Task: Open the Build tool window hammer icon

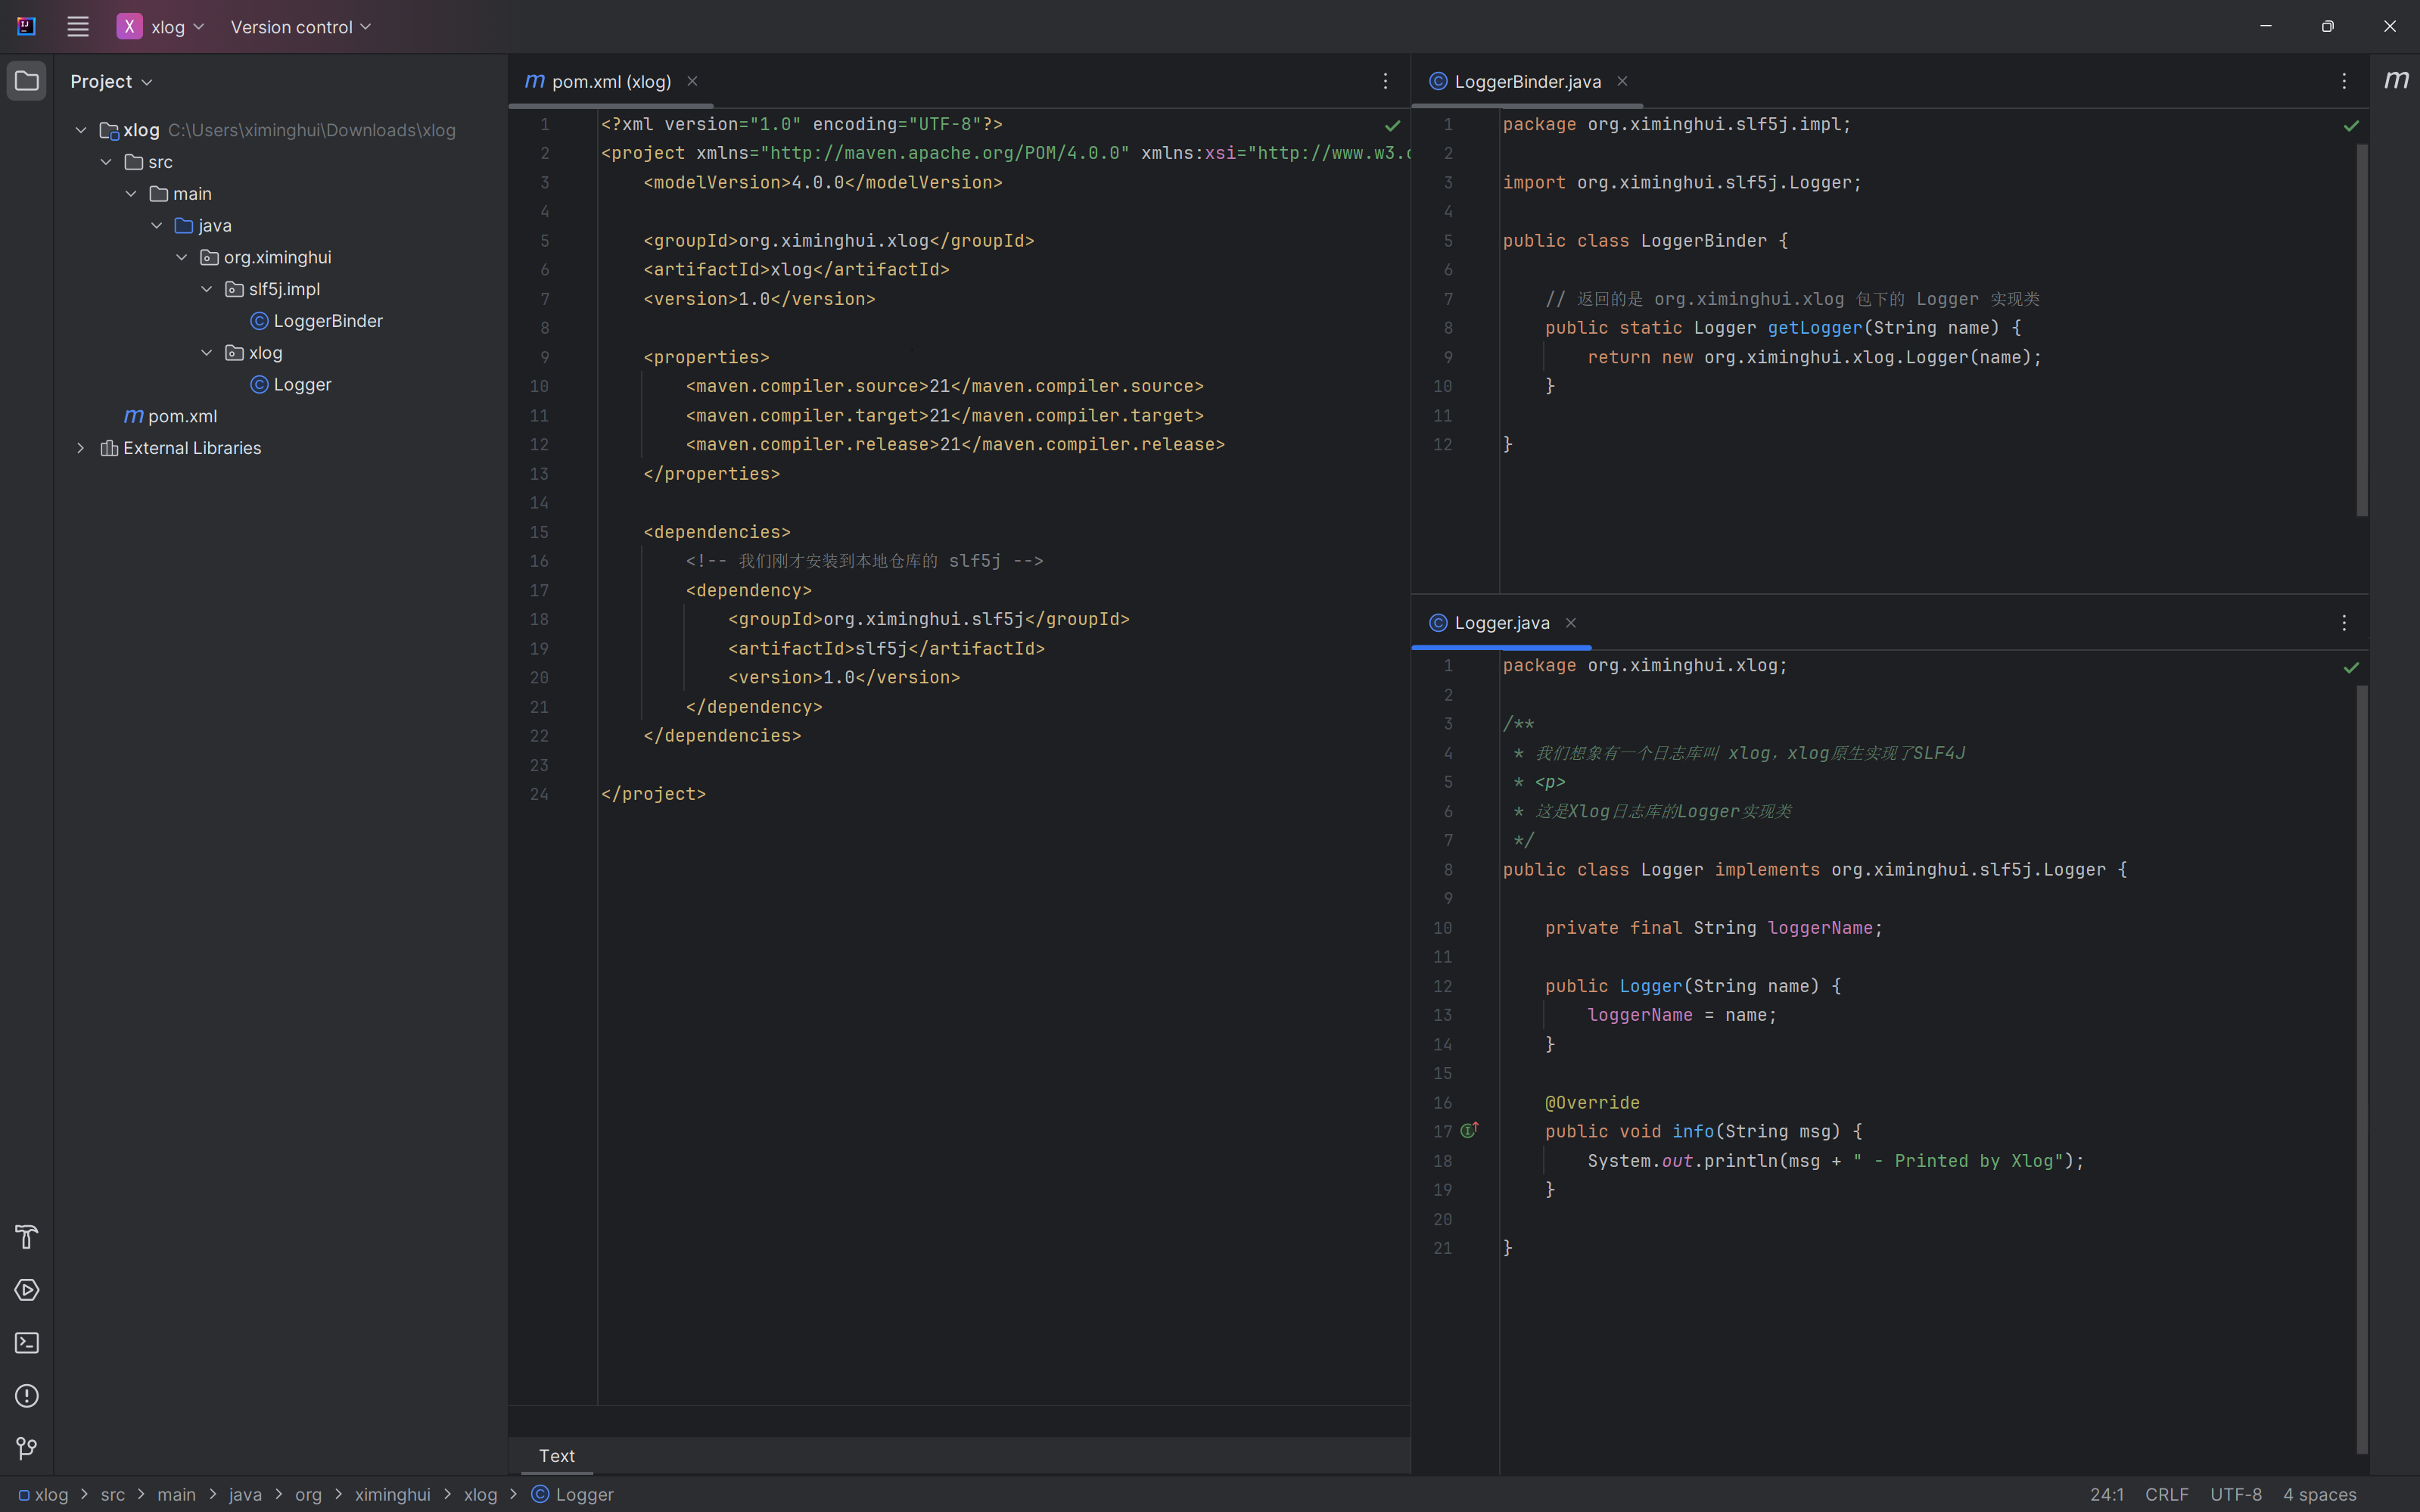Action: [x=27, y=1237]
